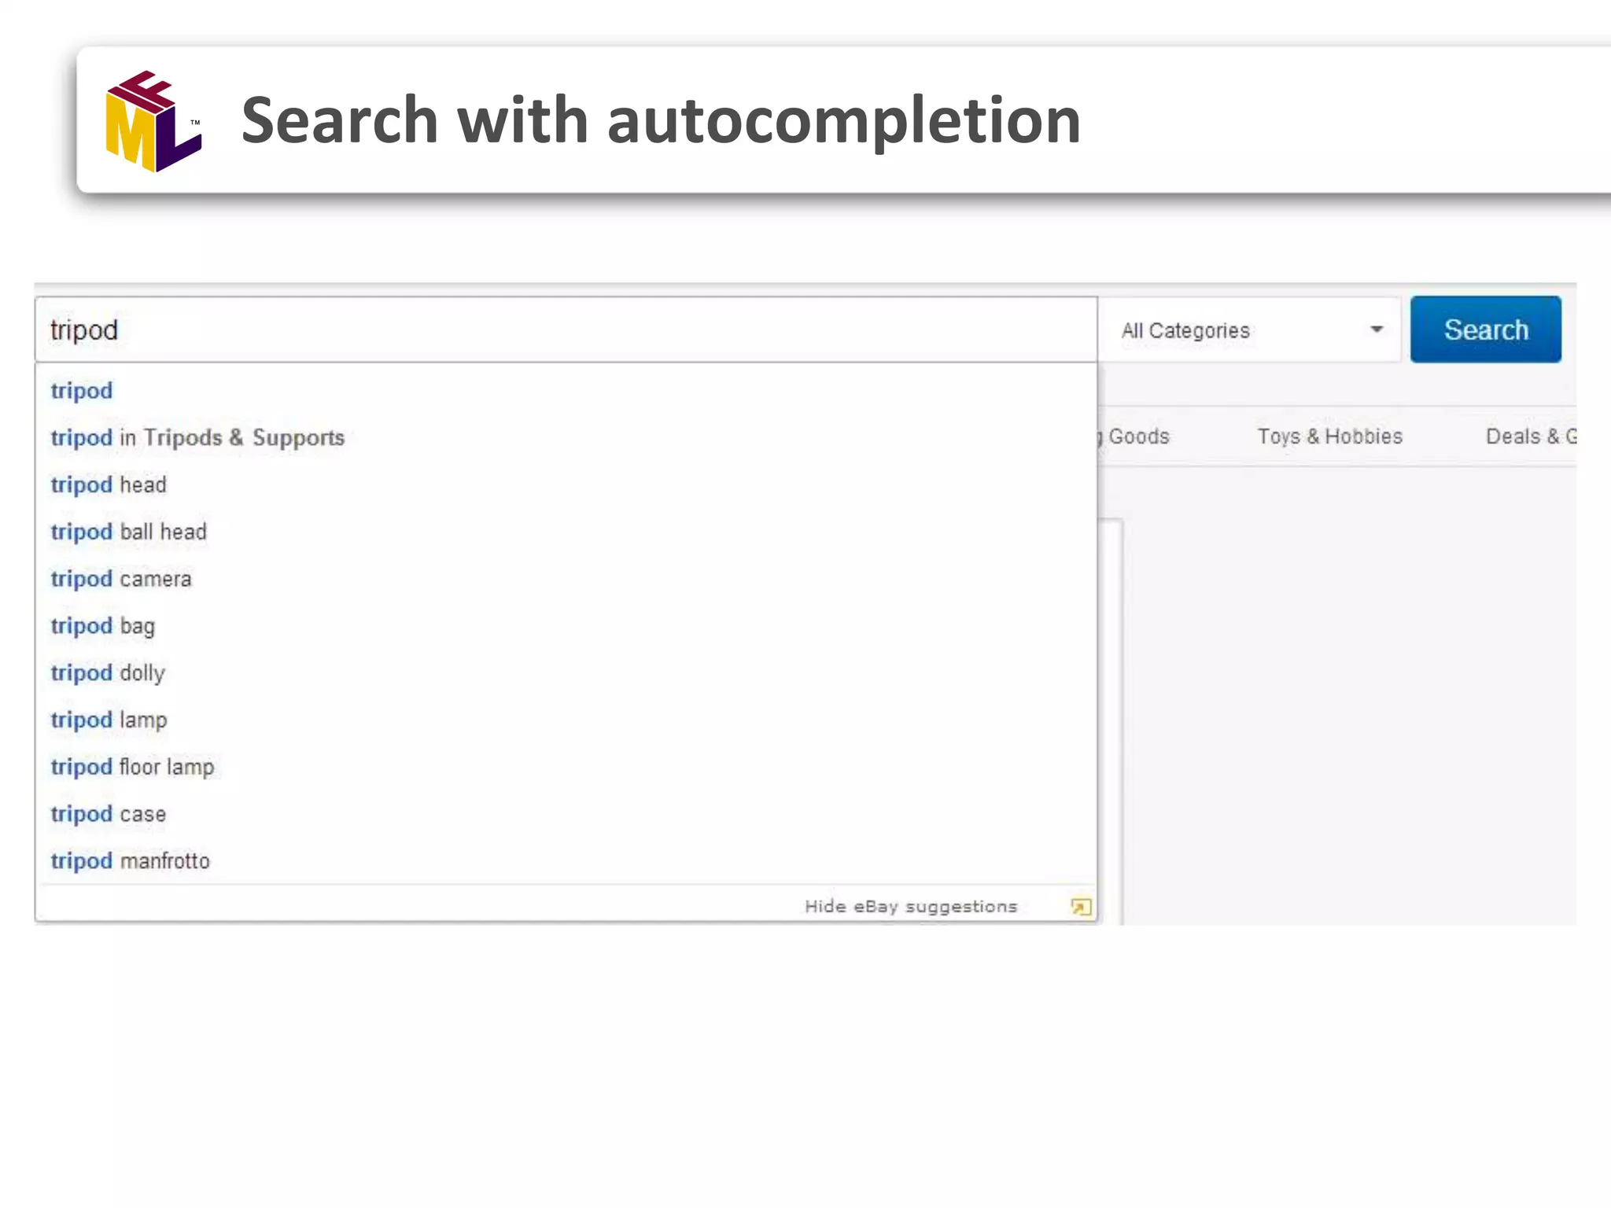The image size is (1611, 1208).
Task: Open the Deals & Gifts tab
Action: coord(1530,436)
